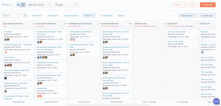The image size is (221, 106).
Task: Open the All deals view dropdown
Action: pyautogui.click(x=66, y=5)
